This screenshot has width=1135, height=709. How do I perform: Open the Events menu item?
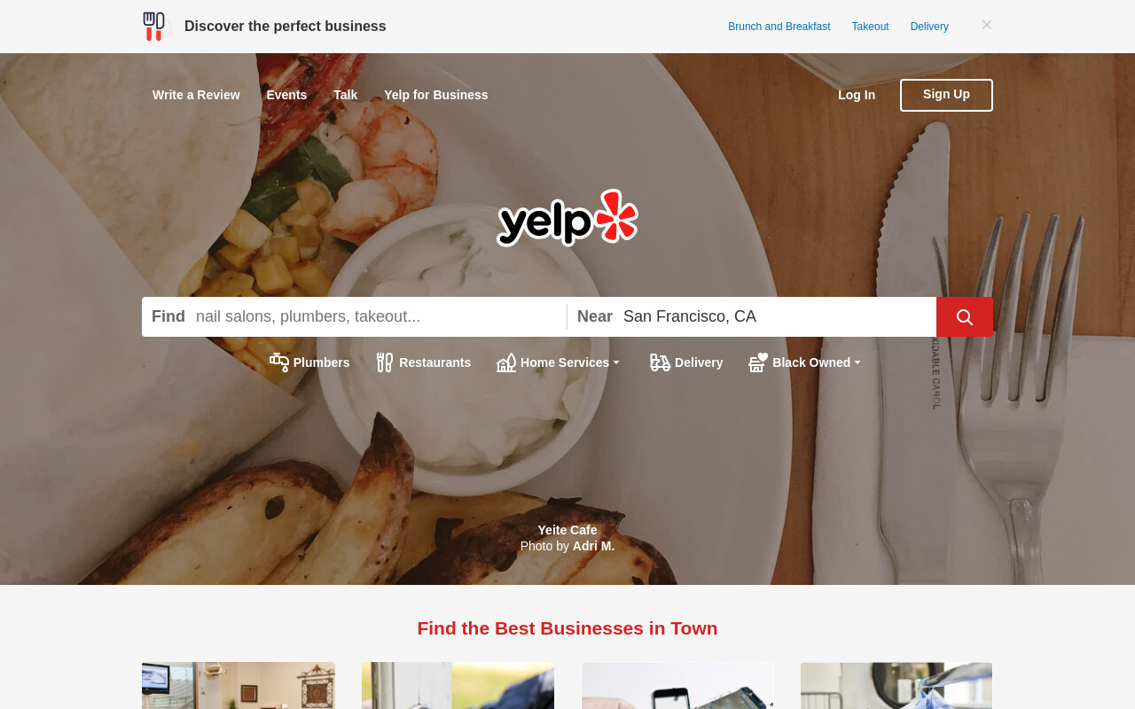tap(286, 95)
